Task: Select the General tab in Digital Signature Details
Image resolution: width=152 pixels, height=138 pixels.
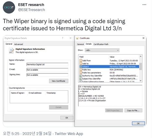Action: tap(9, 44)
